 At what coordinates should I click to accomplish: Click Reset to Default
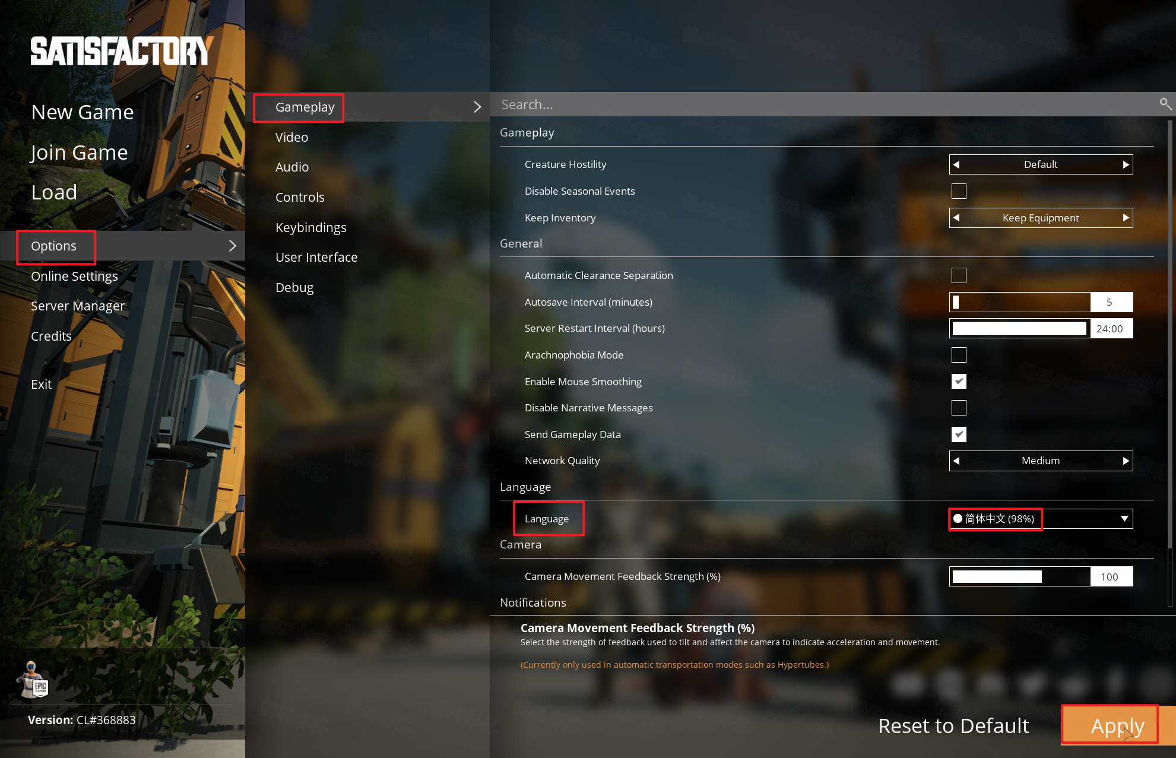(953, 725)
